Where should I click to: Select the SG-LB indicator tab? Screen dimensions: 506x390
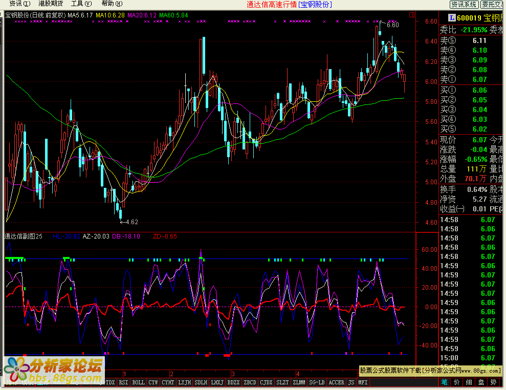point(317,382)
